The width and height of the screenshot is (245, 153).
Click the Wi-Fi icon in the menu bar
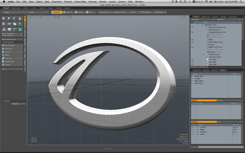[206, 2]
